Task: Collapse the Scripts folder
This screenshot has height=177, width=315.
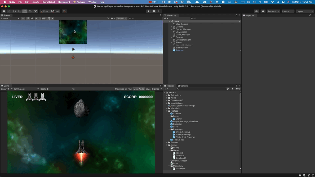Action: 167,145
